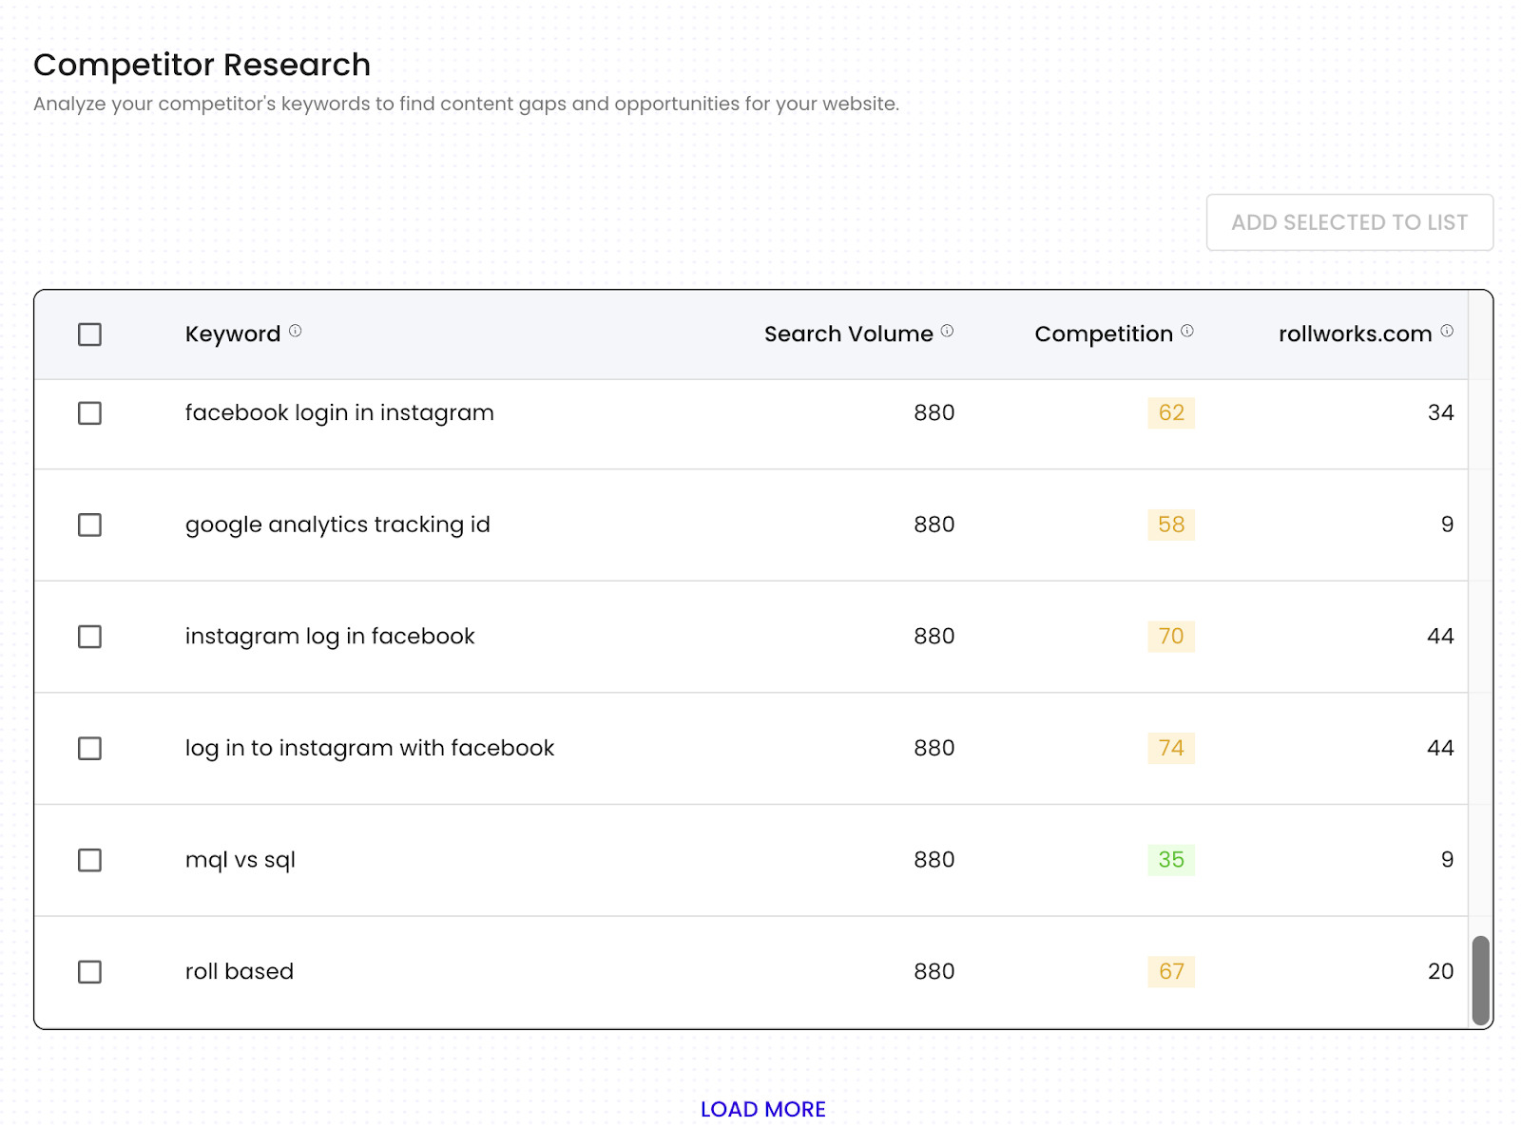Viewport: 1521px width, 1127px height.
Task: Click the Keyword column header
Action: pyautogui.click(x=233, y=334)
